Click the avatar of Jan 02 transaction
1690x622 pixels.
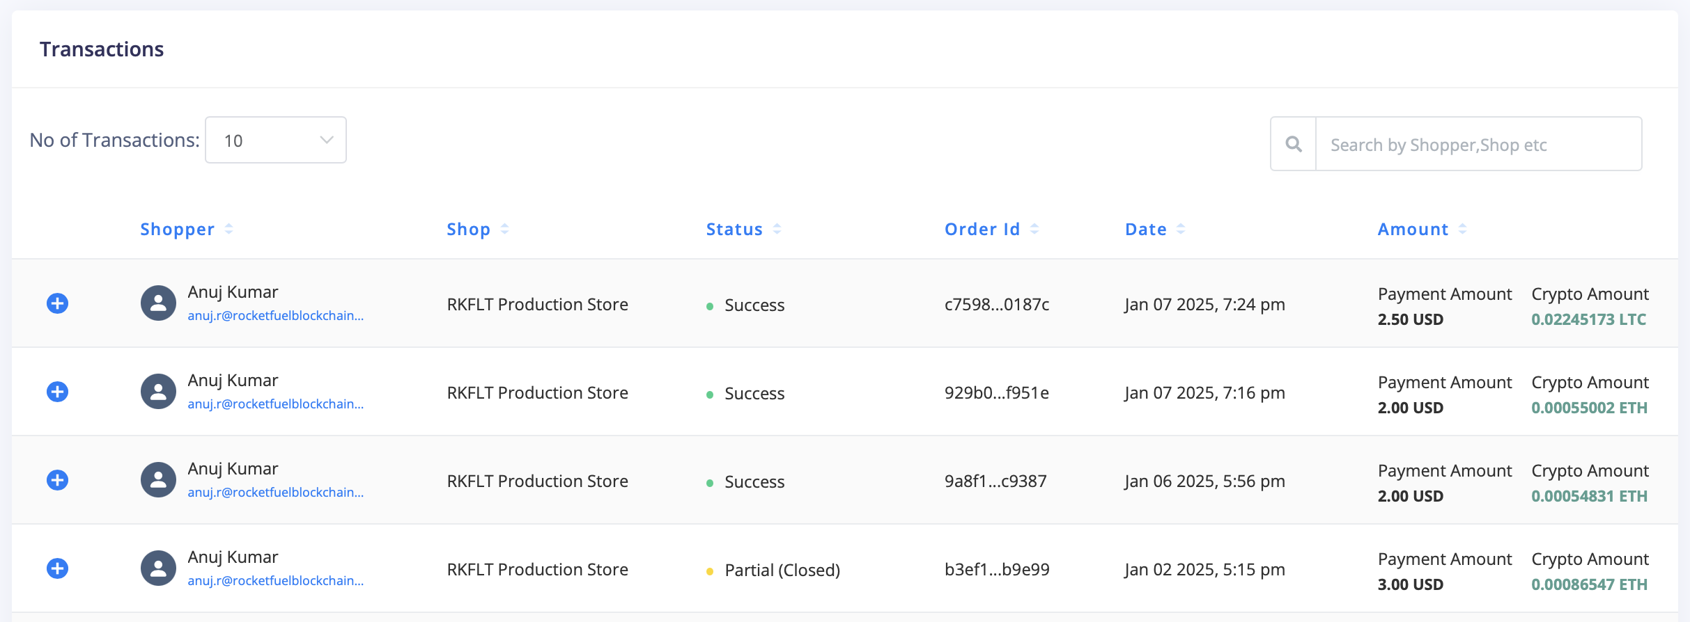[x=158, y=568]
